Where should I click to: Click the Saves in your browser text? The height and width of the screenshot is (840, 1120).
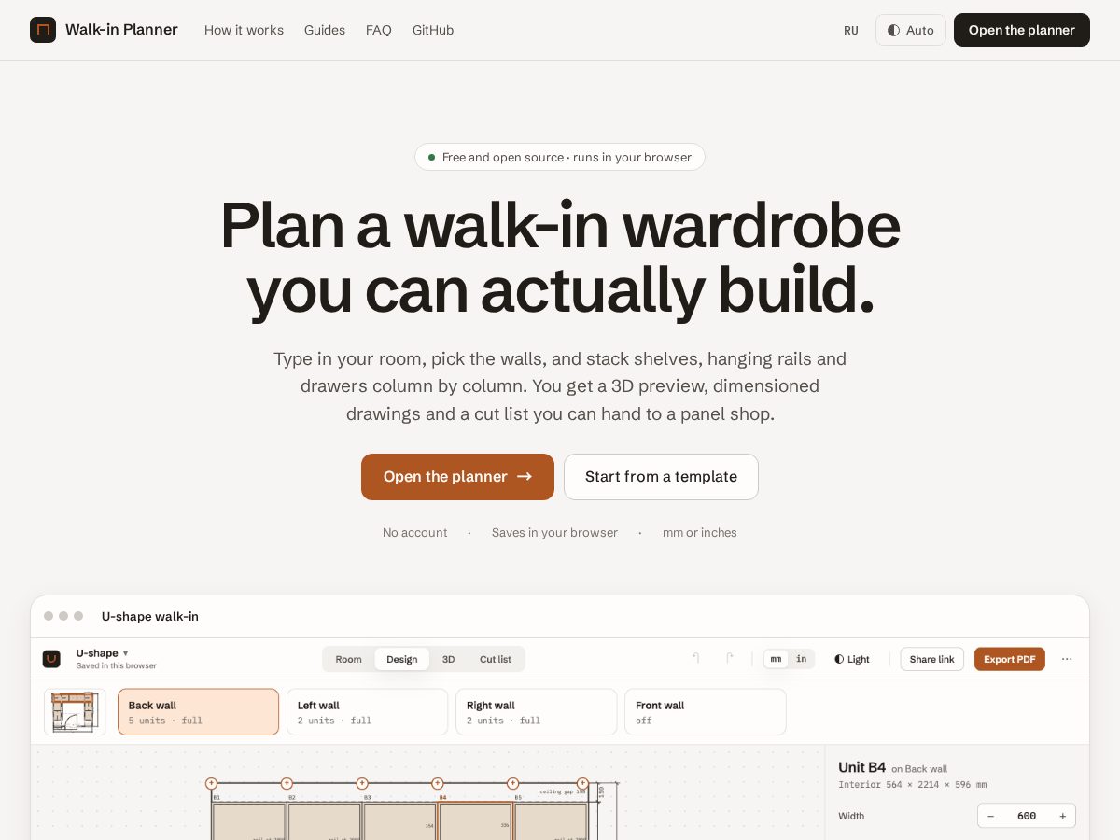pos(554,533)
